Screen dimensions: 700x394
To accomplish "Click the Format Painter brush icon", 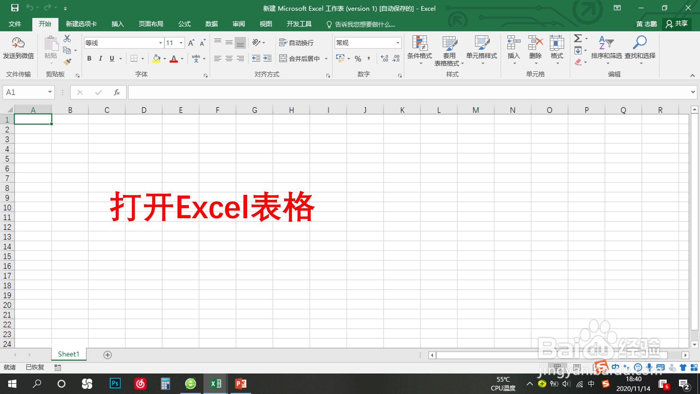I will (x=67, y=61).
